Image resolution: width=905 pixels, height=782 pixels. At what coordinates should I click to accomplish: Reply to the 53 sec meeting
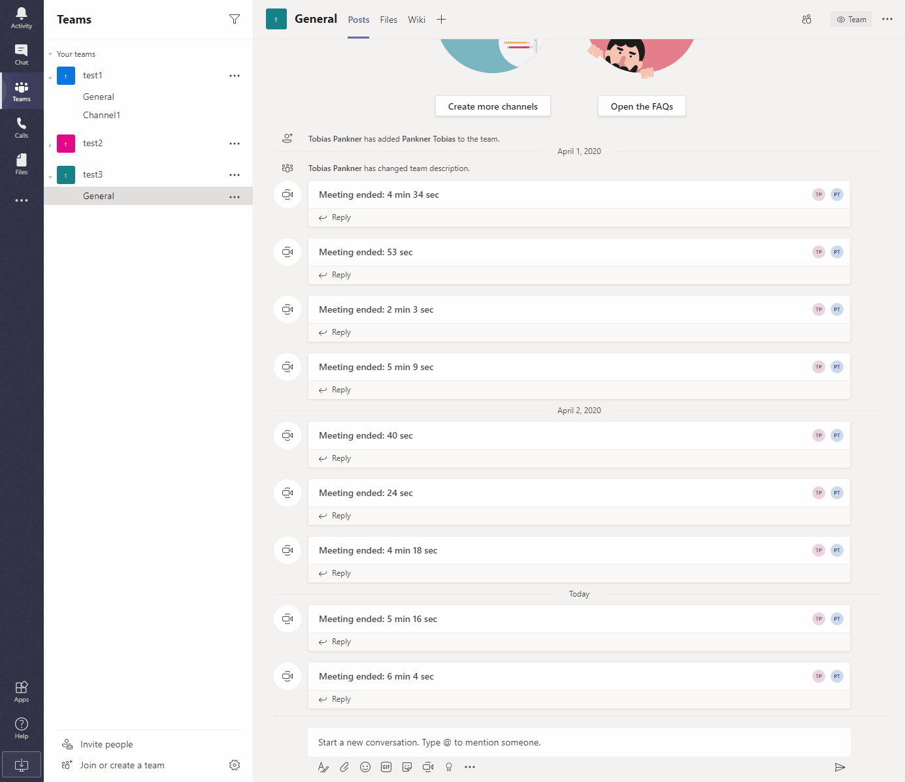[335, 275]
